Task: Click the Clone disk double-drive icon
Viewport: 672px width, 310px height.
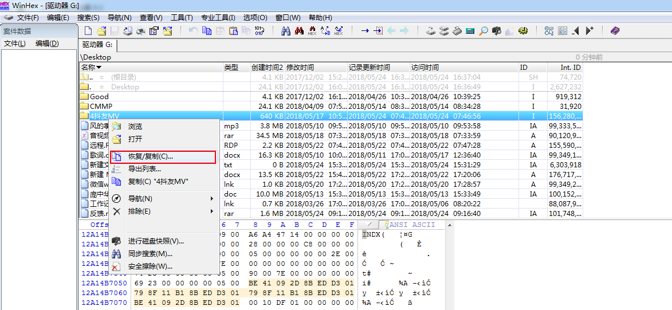Action: pyautogui.click(x=444, y=31)
